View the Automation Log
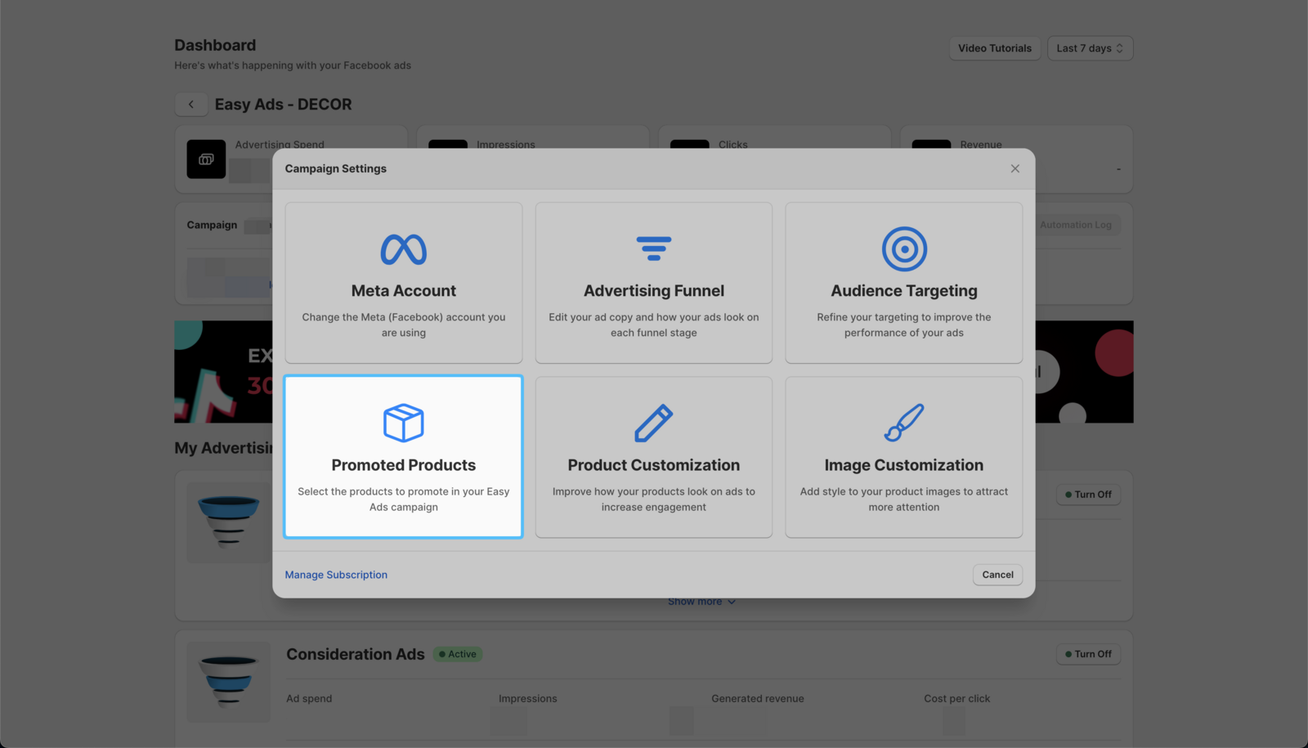This screenshot has width=1308, height=748. [x=1076, y=225]
